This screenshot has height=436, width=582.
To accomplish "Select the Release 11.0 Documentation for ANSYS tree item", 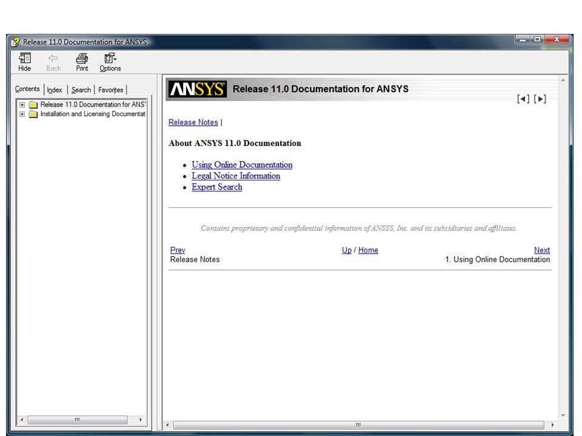I will point(93,105).
